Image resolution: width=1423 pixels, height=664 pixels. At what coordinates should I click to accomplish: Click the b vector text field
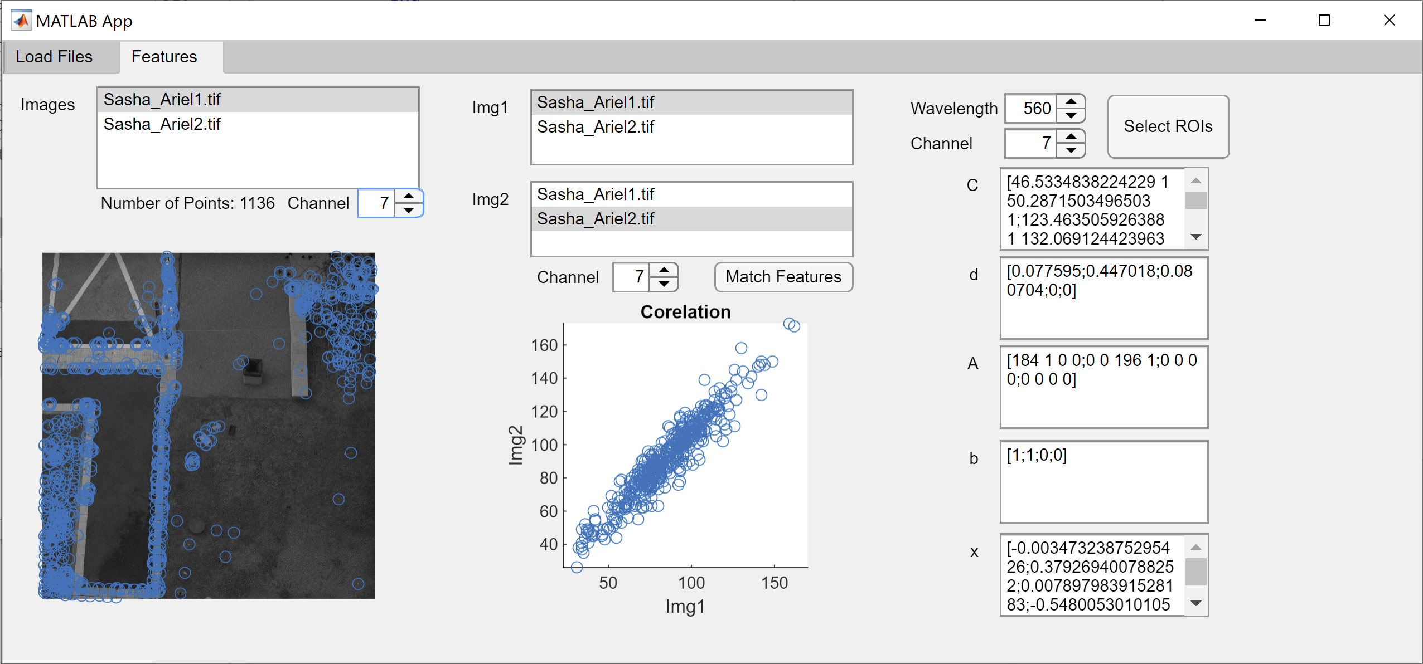[1103, 482]
